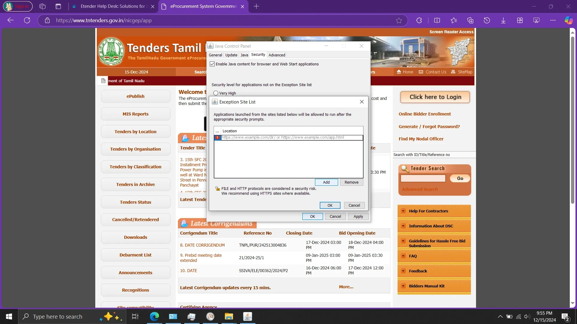This screenshot has width=577, height=324.
Task: Switch to the Advanced tab
Action: click(277, 55)
